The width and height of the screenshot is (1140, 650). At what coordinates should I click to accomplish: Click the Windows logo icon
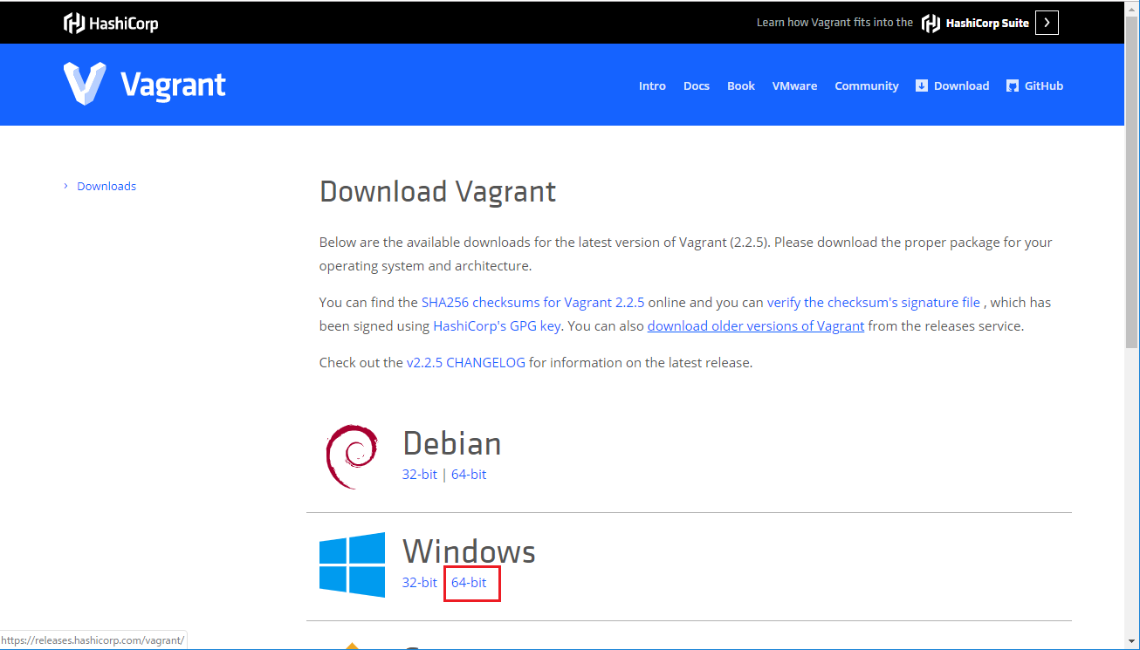[352, 564]
